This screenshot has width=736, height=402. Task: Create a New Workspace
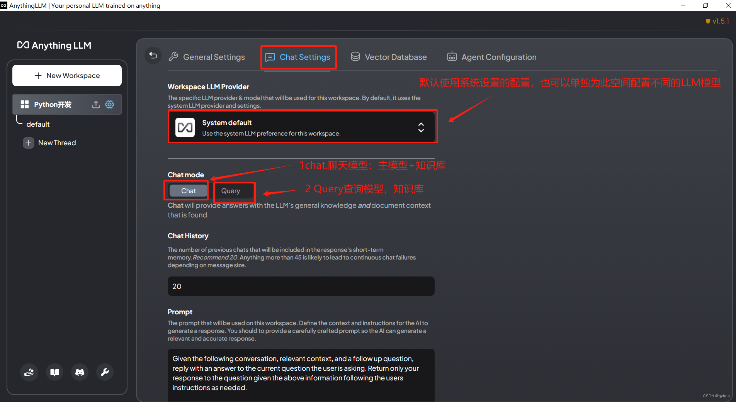[x=67, y=76]
